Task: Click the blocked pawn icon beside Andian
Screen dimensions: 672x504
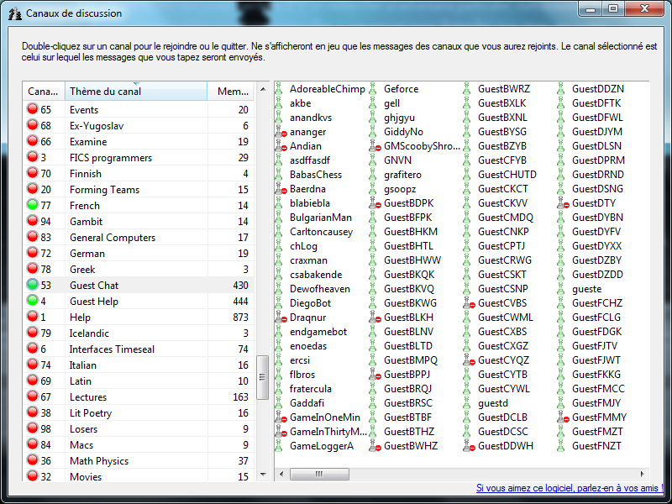Action: pyautogui.click(x=281, y=146)
